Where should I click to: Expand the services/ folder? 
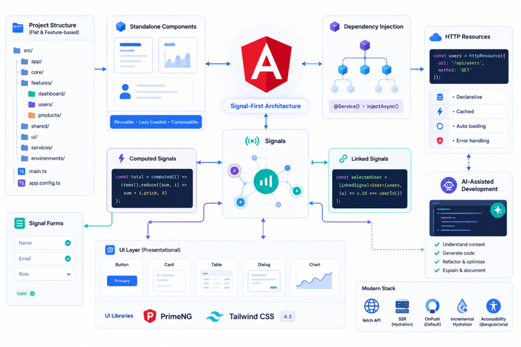(37, 148)
